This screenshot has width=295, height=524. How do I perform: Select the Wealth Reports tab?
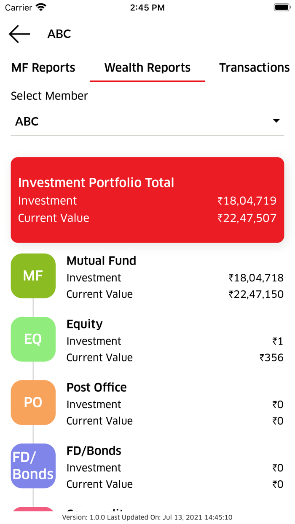[x=147, y=67]
